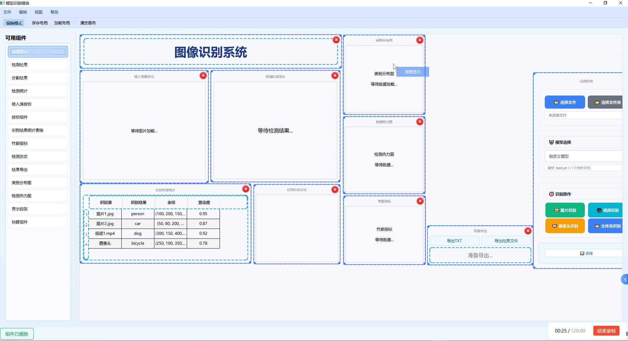Click the orange 摄像头识别 button
Image resolution: width=628 pixels, height=341 pixels.
pyautogui.click(x=565, y=226)
